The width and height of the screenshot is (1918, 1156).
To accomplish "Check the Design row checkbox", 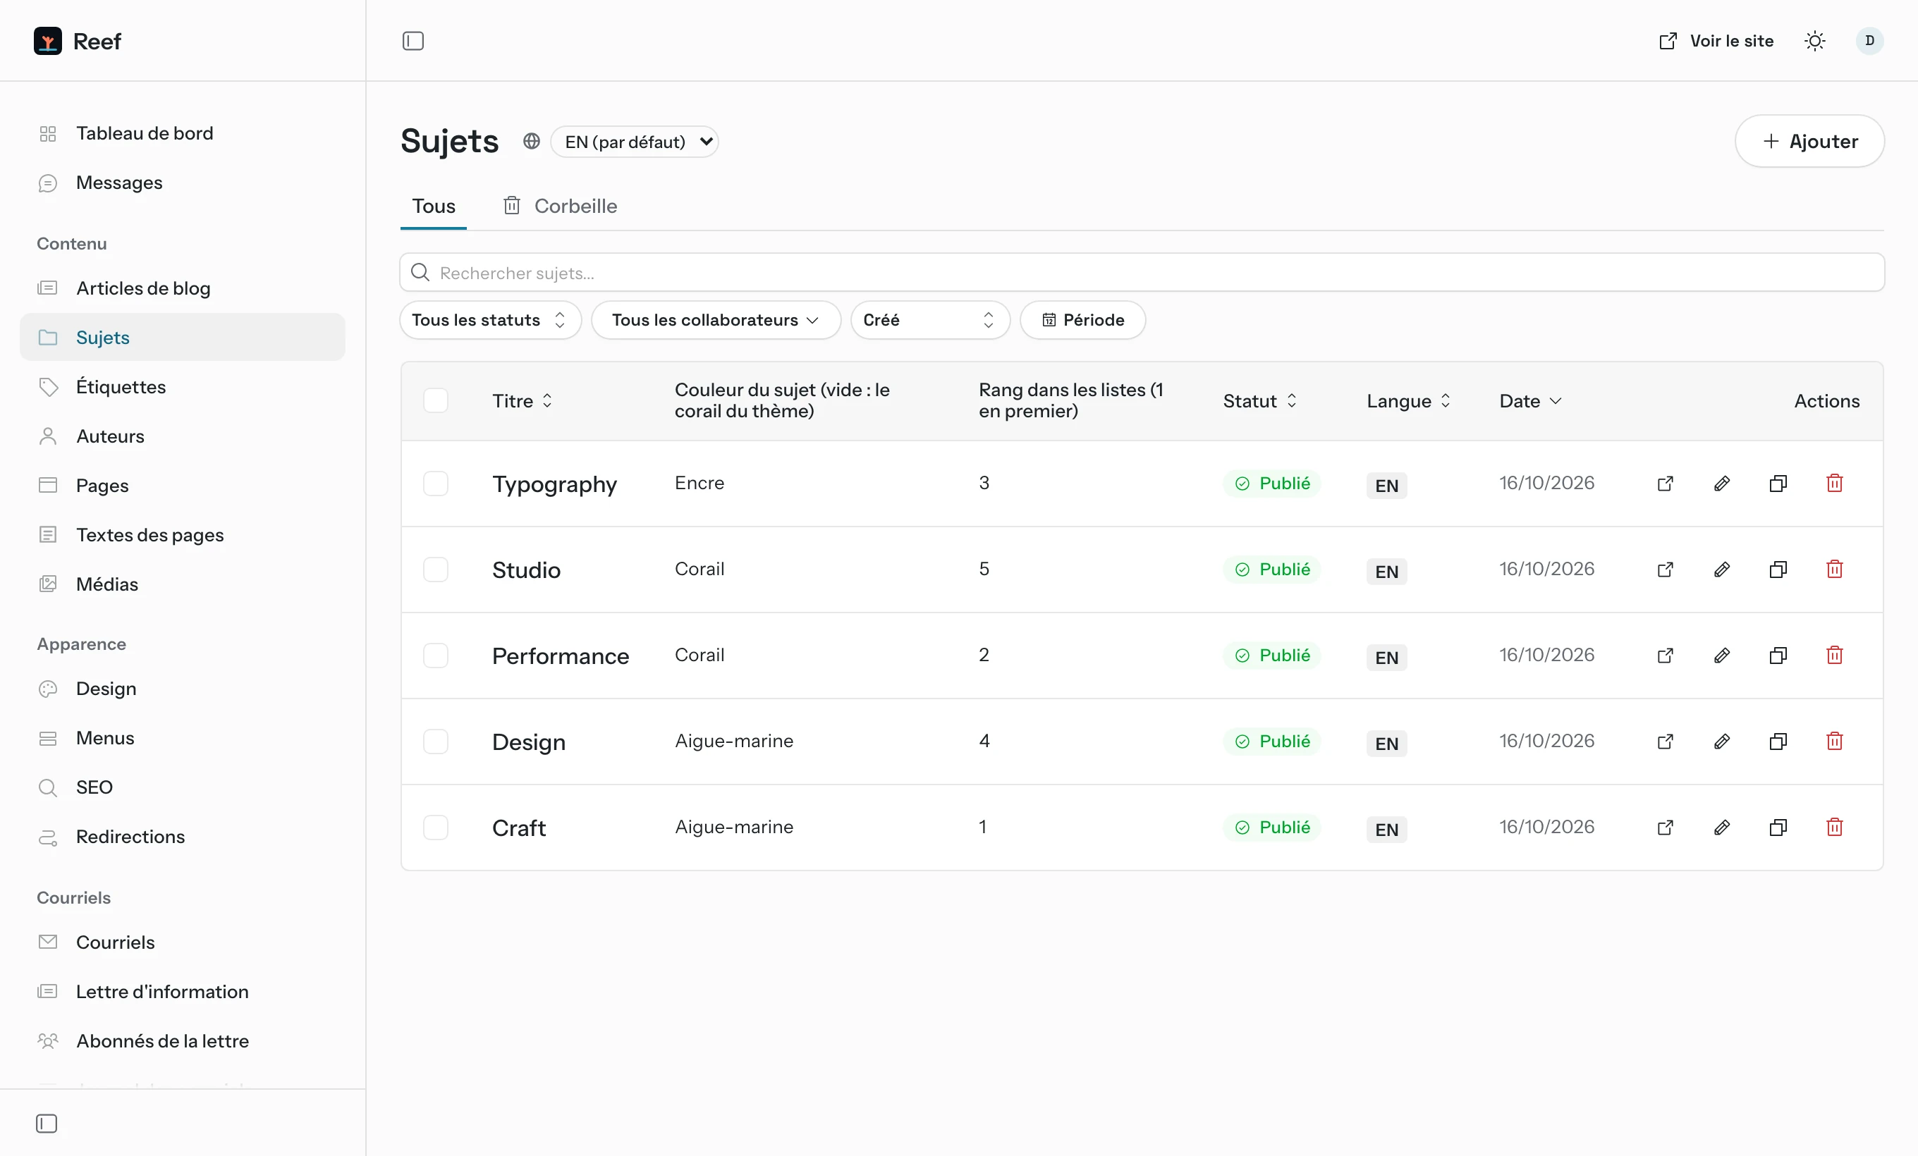I will (x=435, y=742).
